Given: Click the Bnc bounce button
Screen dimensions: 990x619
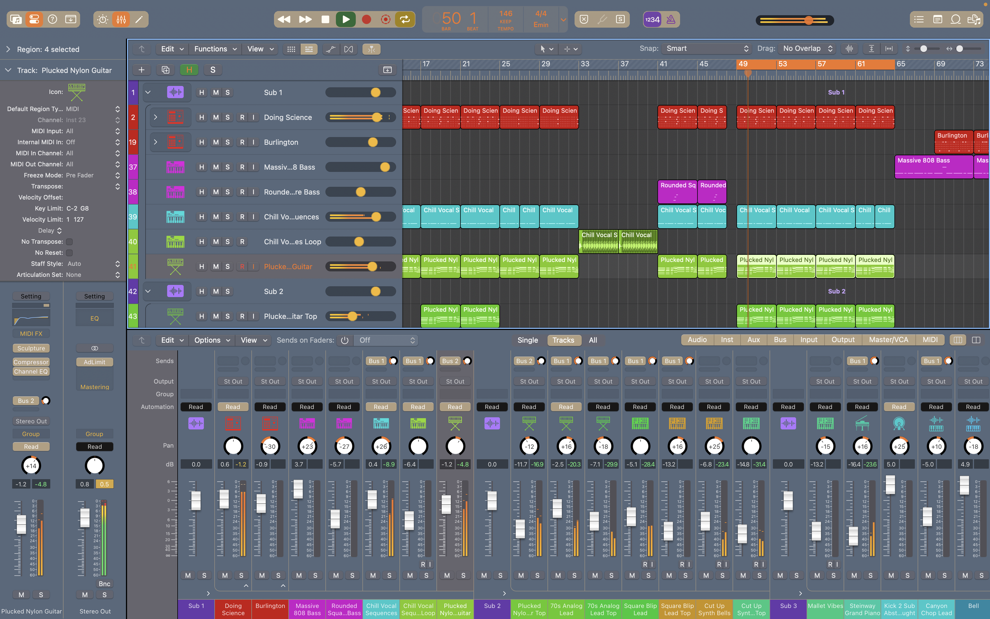Looking at the screenshot, I should pyautogui.click(x=104, y=584).
